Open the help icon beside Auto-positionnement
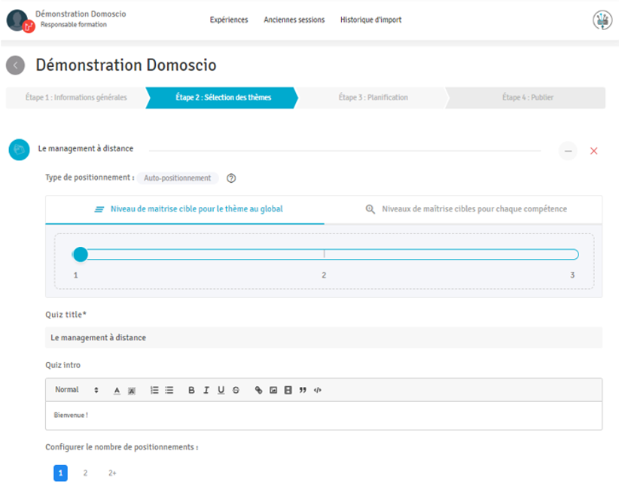The height and width of the screenshot is (490, 619). (231, 178)
